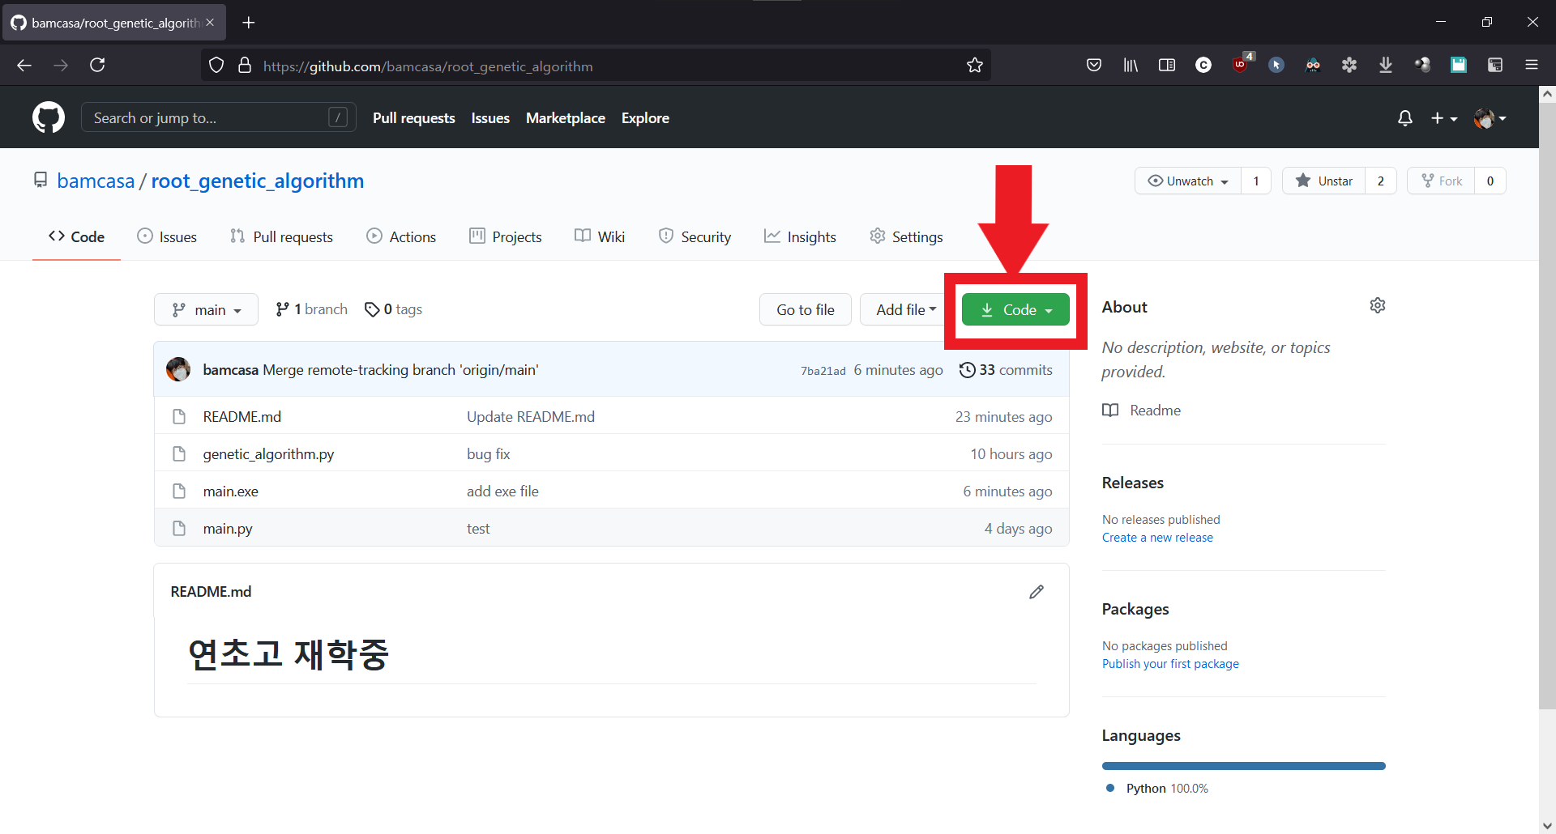Click the page vertical scrollbar thumb

(x=1547, y=405)
